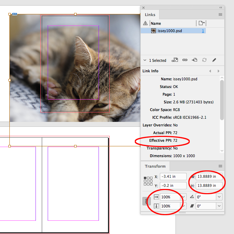Screen dimensions: 234x234
Task: Click the Scale X Percentage 100% field
Action: (170, 197)
